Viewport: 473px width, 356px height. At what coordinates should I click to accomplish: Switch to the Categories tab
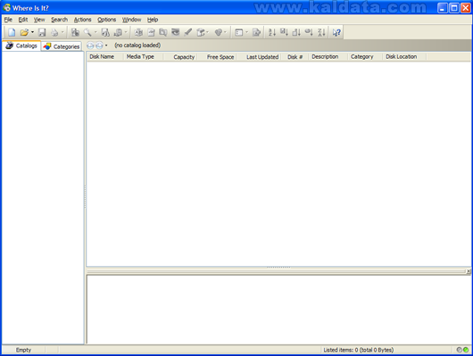pos(62,46)
